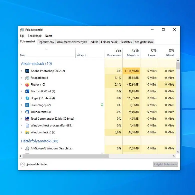Click the Skype process icon
Screen dimensions: 195x195
(27, 98)
